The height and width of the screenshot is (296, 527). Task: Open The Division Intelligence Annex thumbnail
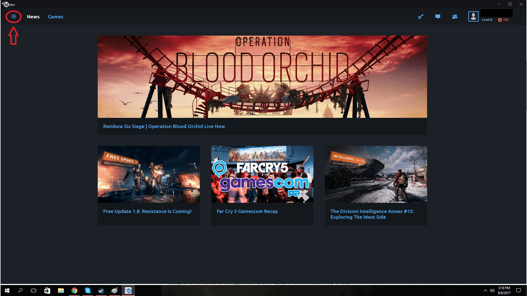coord(376,174)
